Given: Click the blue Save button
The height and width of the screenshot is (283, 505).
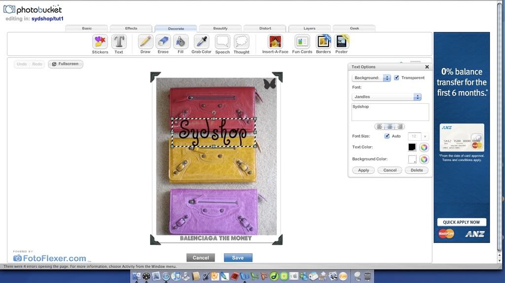Looking at the screenshot, I should [x=238, y=257].
